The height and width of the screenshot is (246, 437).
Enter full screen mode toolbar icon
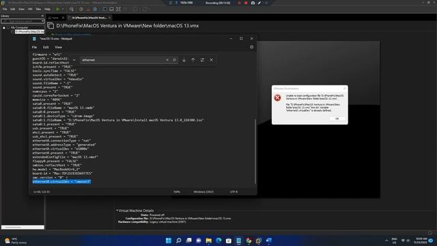(x=118, y=9)
